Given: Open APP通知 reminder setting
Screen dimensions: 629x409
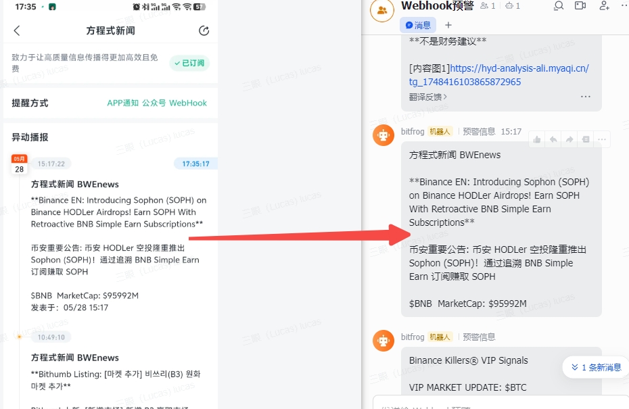Looking at the screenshot, I should pyautogui.click(x=122, y=103).
